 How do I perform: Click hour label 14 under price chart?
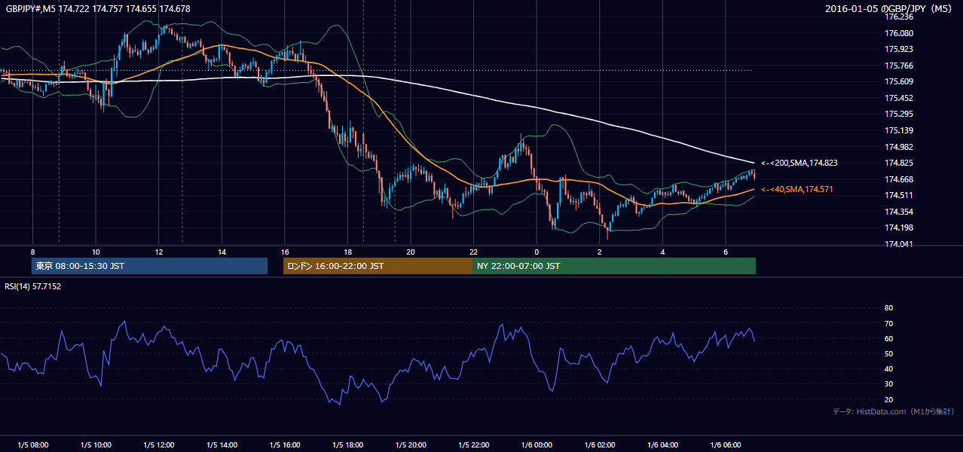pyautogui.click(x=222, y=252)
